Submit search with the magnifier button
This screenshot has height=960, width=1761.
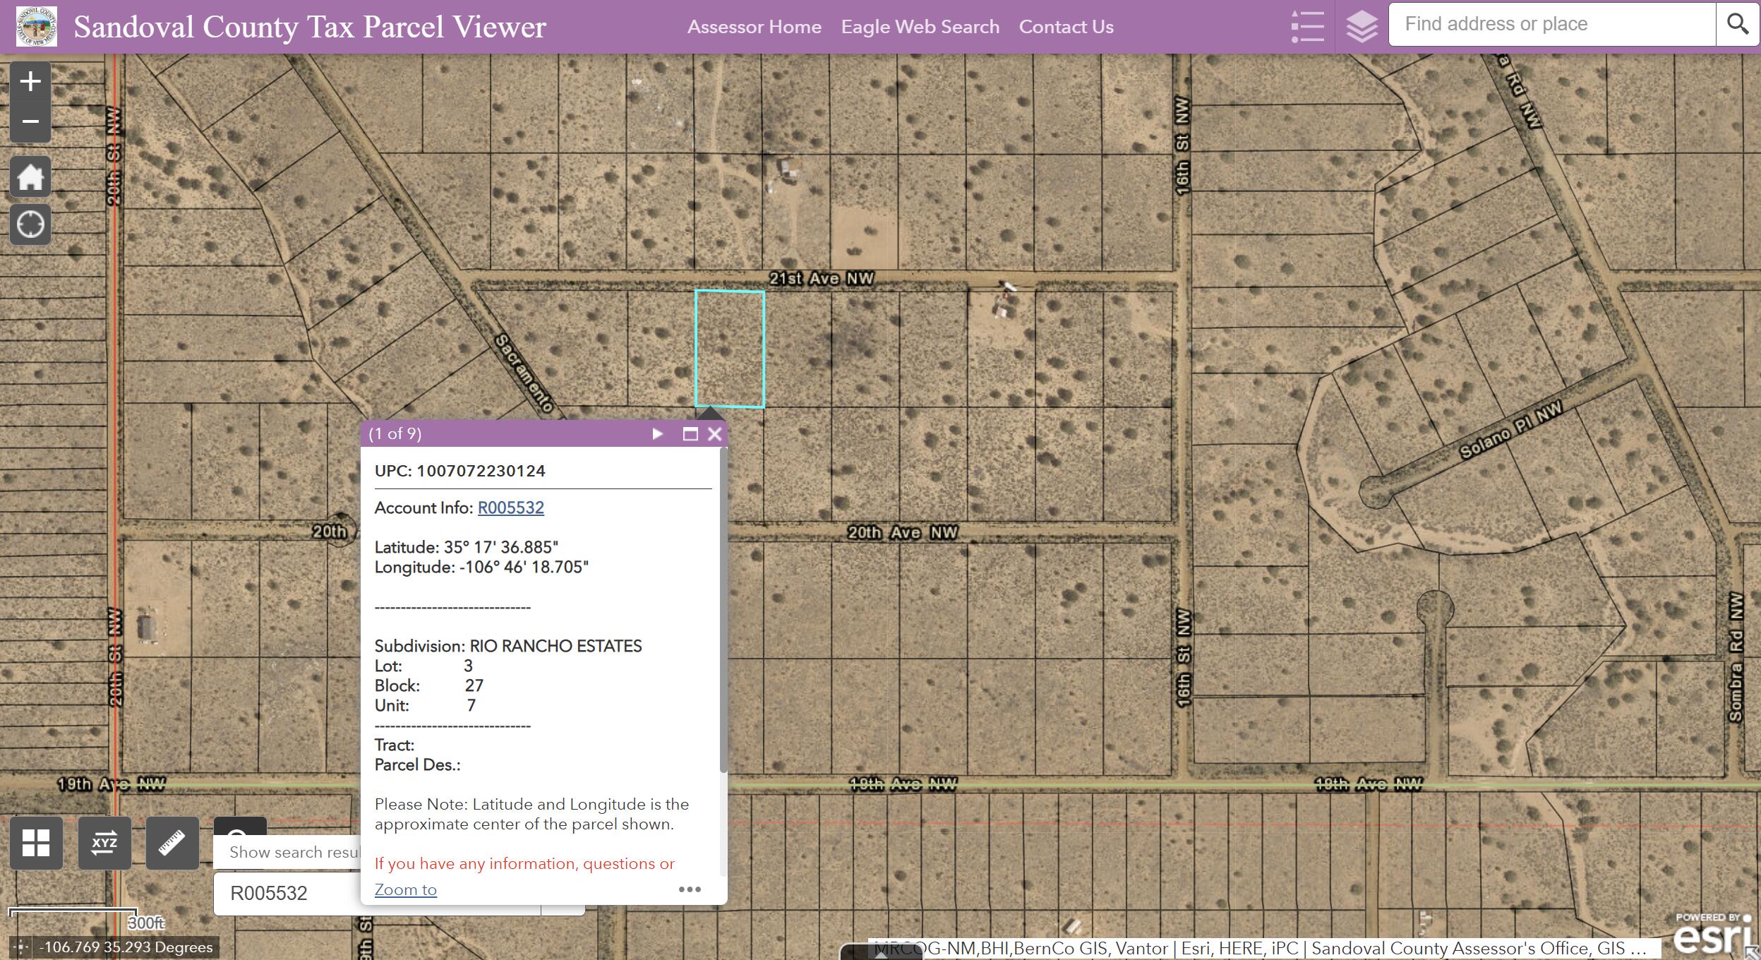tap(1737, 25)
